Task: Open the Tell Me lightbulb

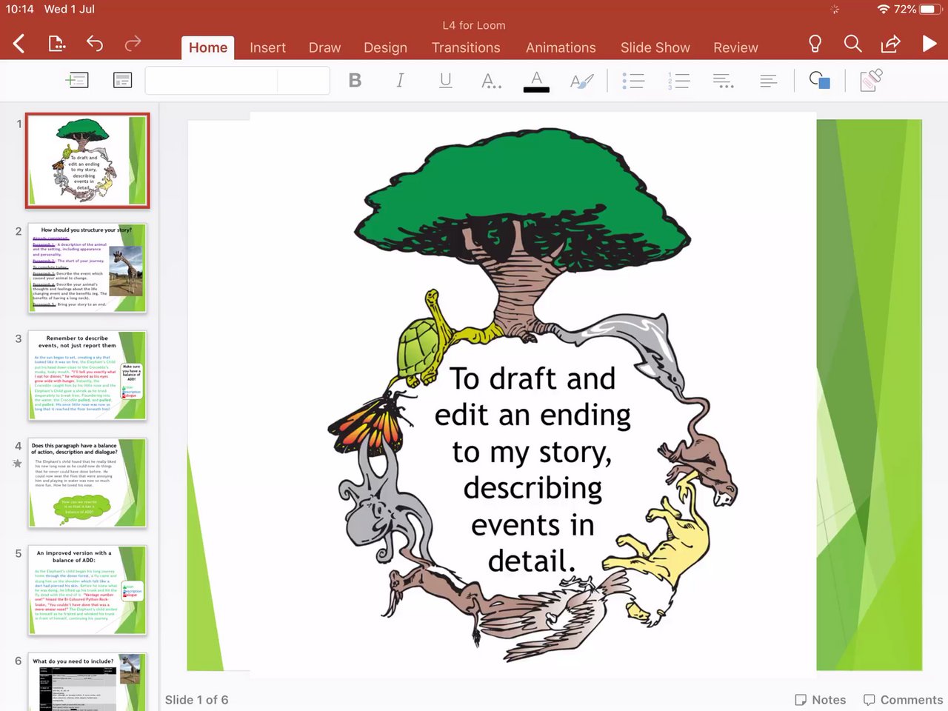Action: click(815, 44)
